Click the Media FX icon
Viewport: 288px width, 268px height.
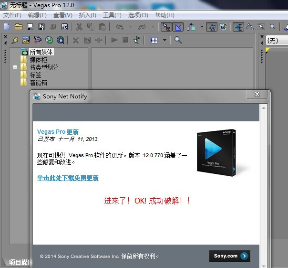(x=99, y=40)
